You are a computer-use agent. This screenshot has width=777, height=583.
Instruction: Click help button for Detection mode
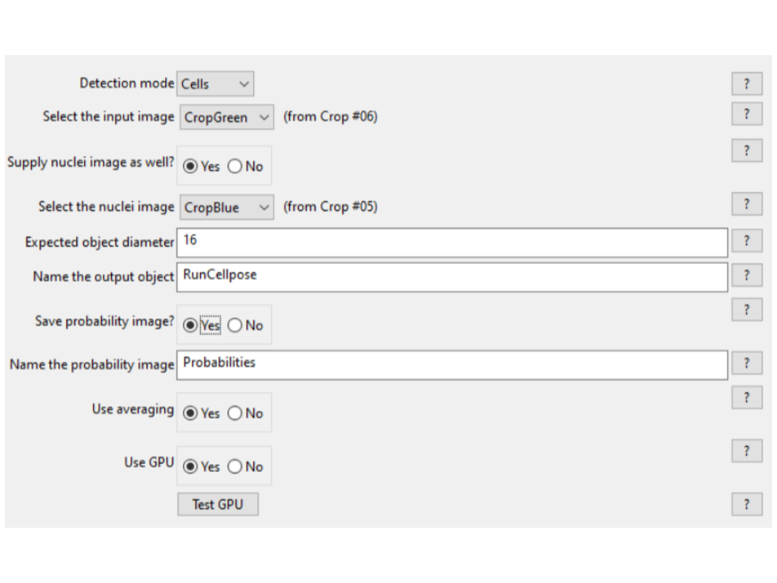coord(746,83)
